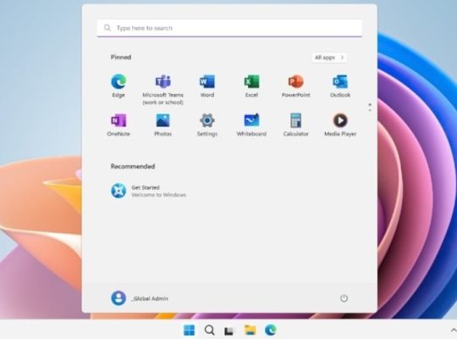The image size is (457, 339).
Task: Go to next page of pinned apps dots
Action: pyautogui.click(x=370, y=110)
